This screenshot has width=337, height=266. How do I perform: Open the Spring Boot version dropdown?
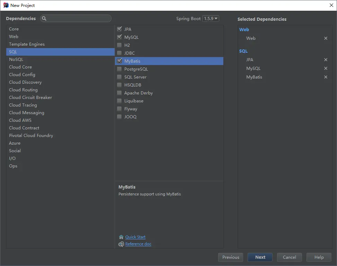211,18
